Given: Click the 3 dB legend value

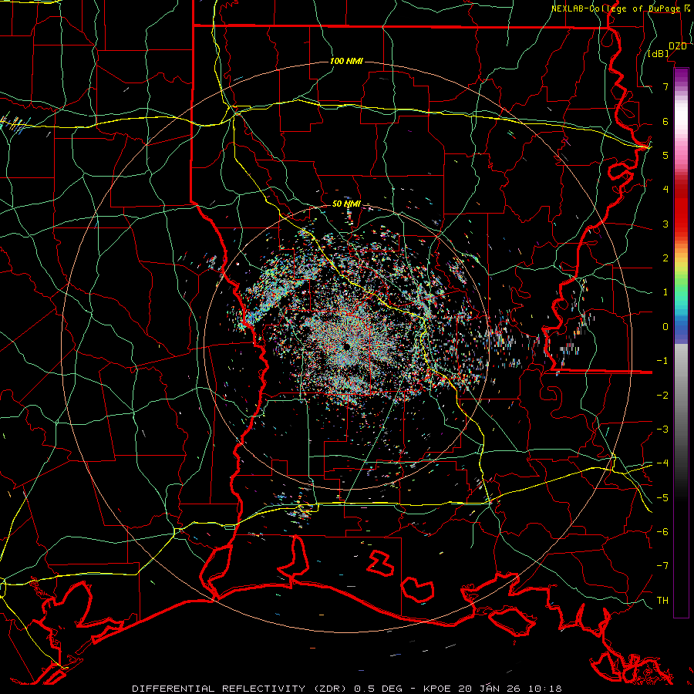Looking at the screenshot, I should click(665, 224).
